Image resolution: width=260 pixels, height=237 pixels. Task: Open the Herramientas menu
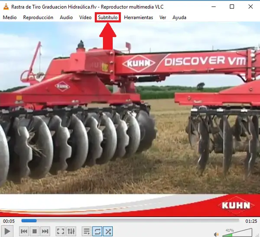click(139, 17)
